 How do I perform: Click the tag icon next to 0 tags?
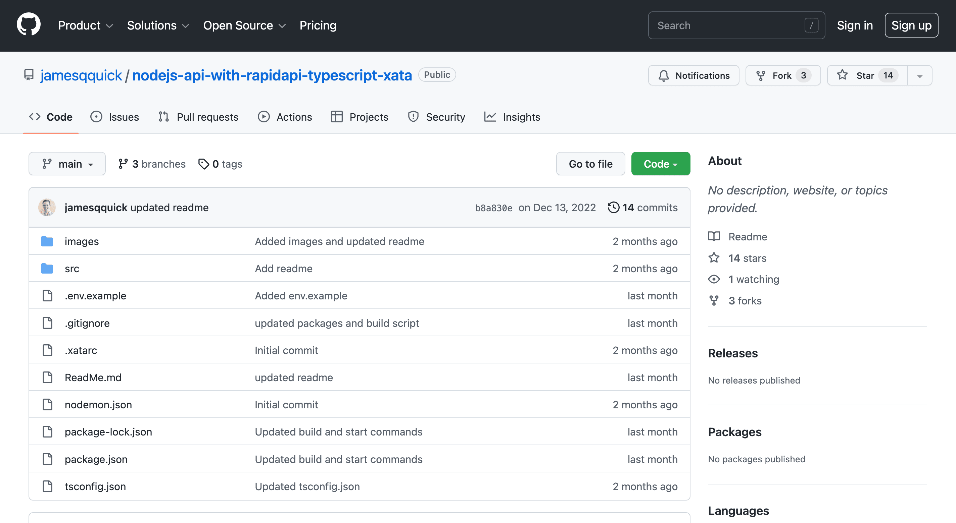(x=204, y=164)
